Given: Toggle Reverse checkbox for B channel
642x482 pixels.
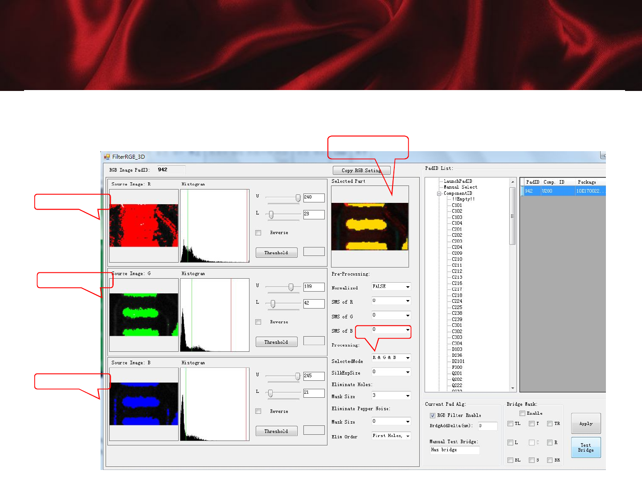Looking at the screenshot, I should [x=258, y=411].
